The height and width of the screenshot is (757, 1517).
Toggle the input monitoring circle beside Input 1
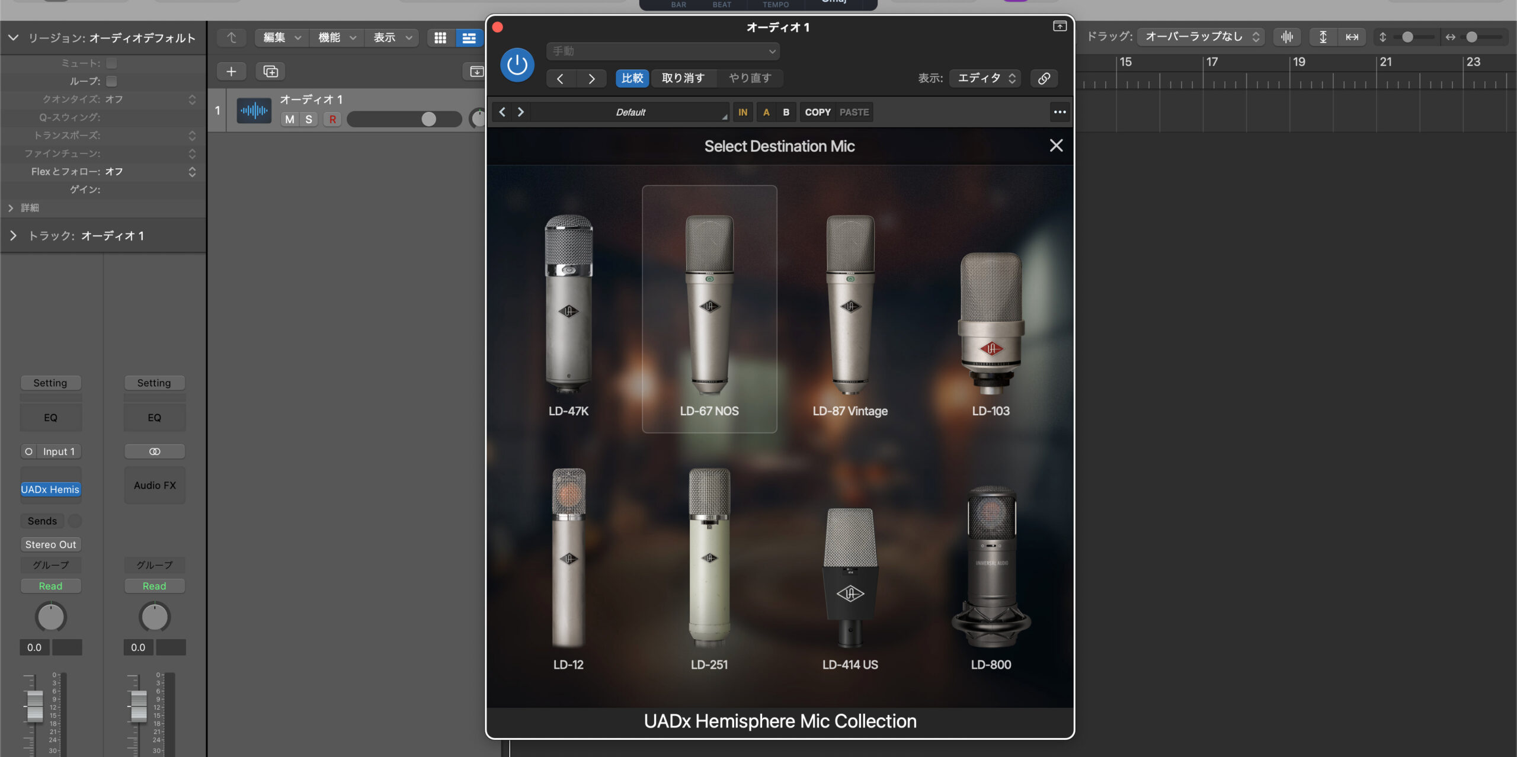(x=28, y=451)
